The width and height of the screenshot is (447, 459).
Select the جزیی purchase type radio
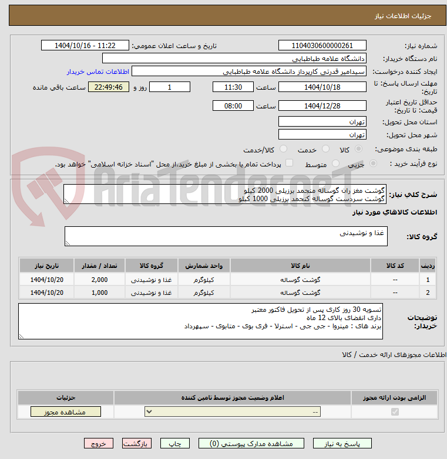click(373, 163)
